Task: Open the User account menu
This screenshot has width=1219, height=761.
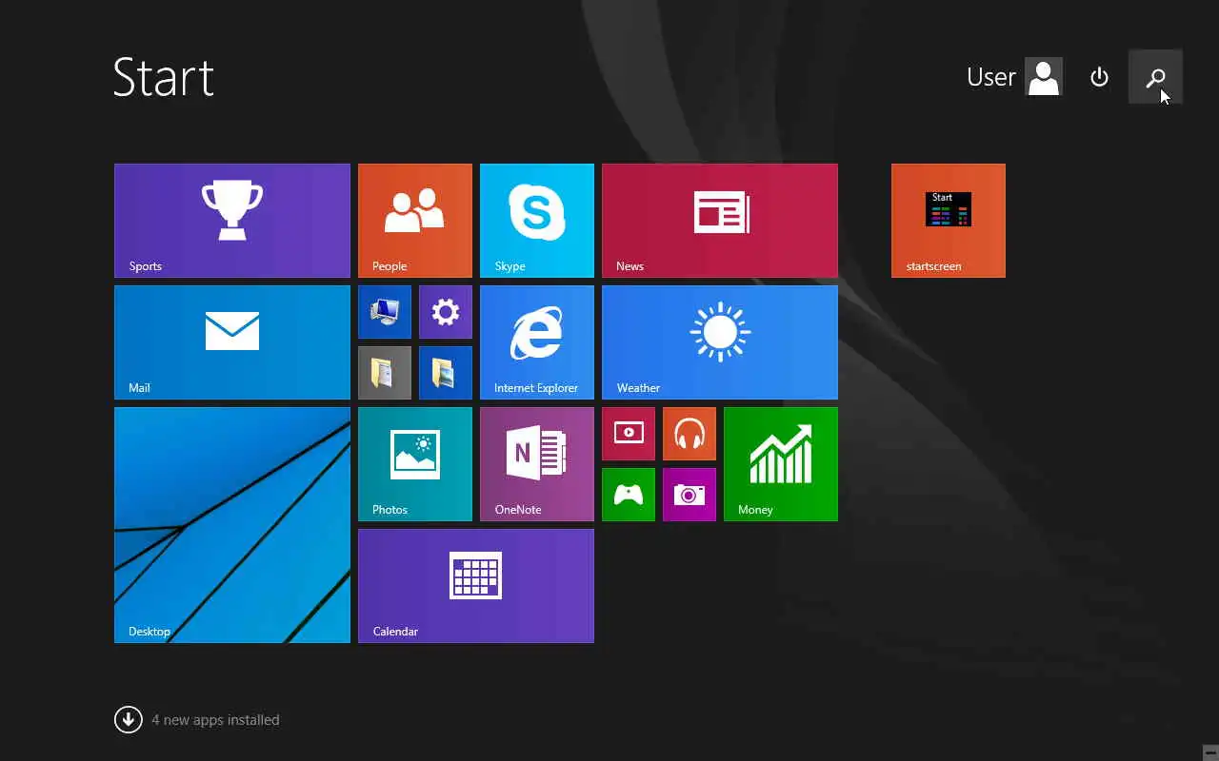Action: [x=1013, y=77]
